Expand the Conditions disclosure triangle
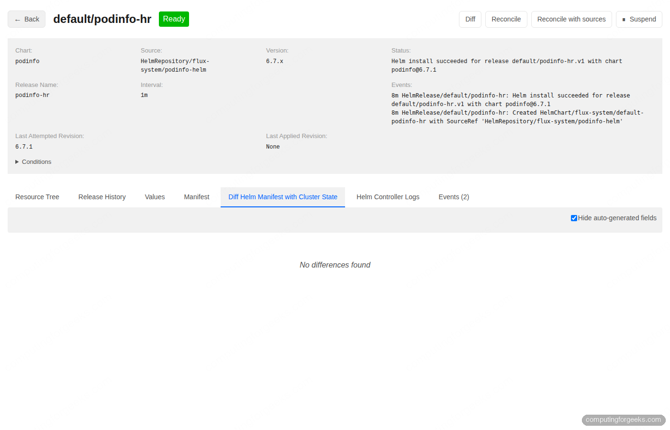This screenshot has width=670, height=430. 17,162
